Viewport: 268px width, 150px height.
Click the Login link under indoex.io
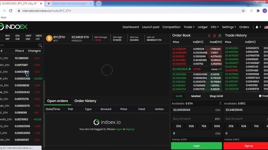(119, 129)
